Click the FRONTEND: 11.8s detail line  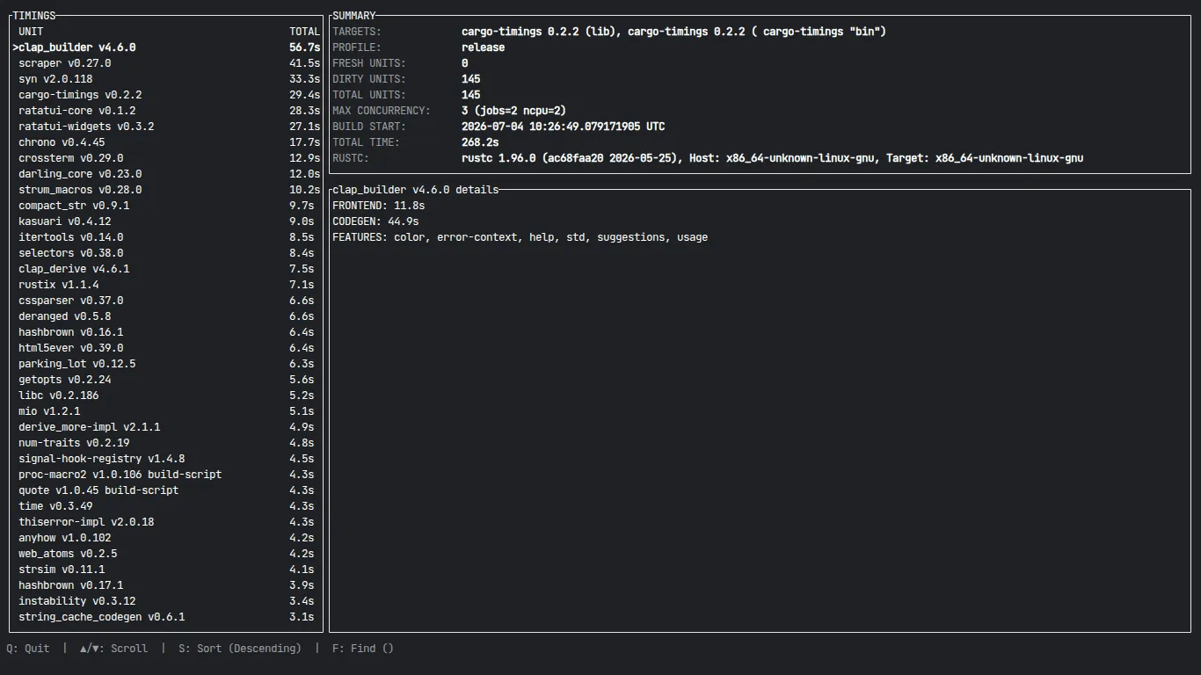pyautogui.click(x=378, y=206)
